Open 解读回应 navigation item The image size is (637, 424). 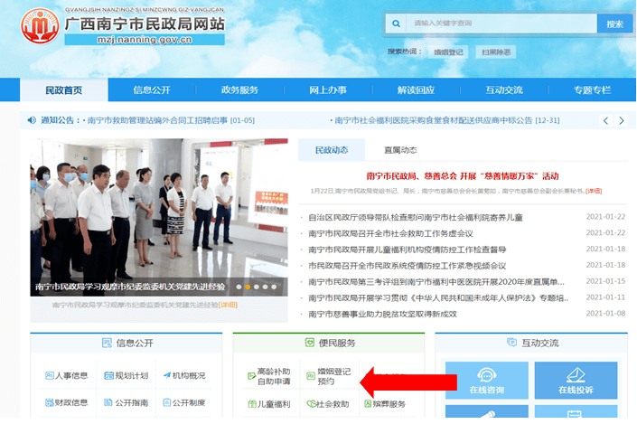point(416,90)
